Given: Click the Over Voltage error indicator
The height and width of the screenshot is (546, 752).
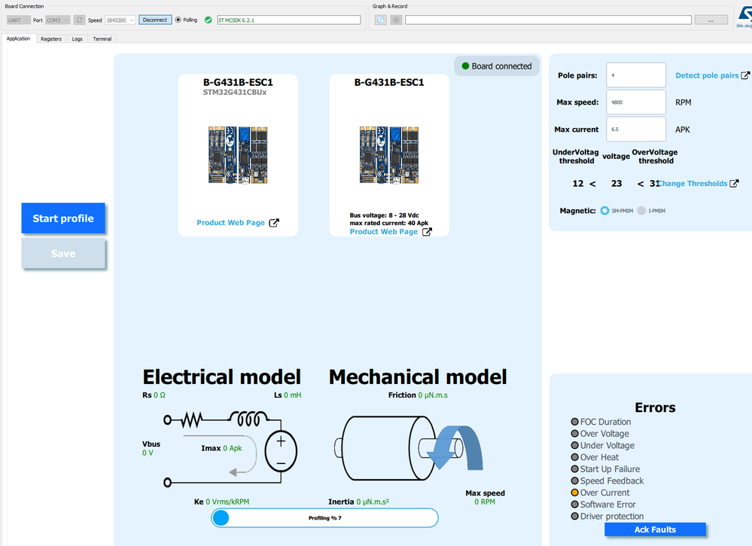Looking at the screenshot, I should click(574, 434).
